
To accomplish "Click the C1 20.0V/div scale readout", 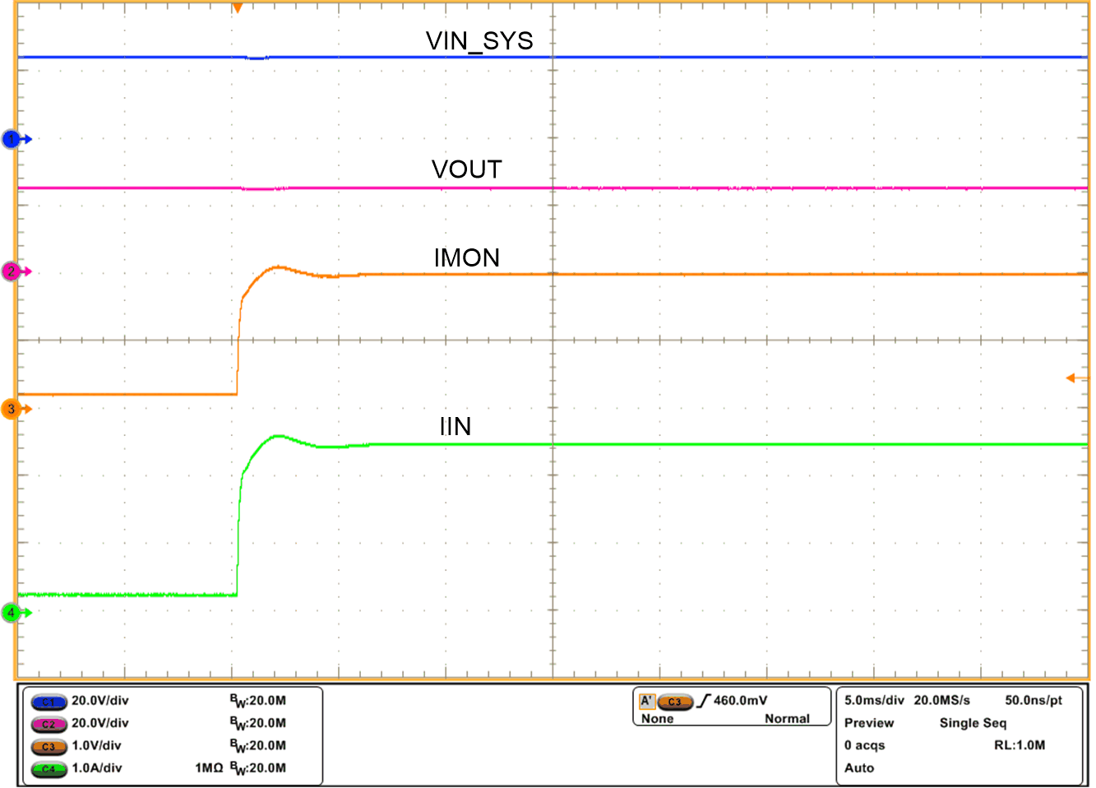I will point(100,701).
